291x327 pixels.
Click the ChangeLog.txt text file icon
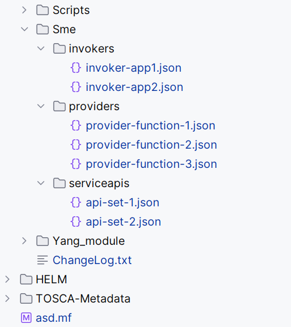point(43,260)
